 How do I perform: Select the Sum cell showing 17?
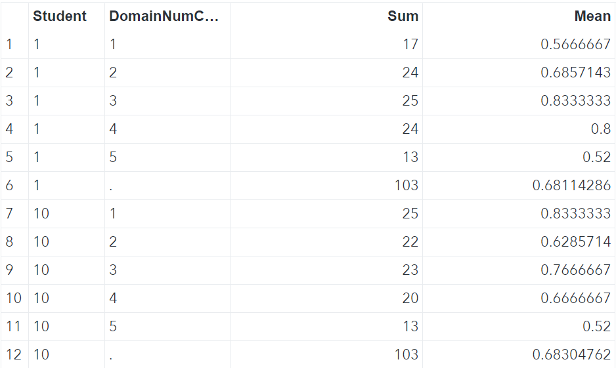[x=410, y=45]
